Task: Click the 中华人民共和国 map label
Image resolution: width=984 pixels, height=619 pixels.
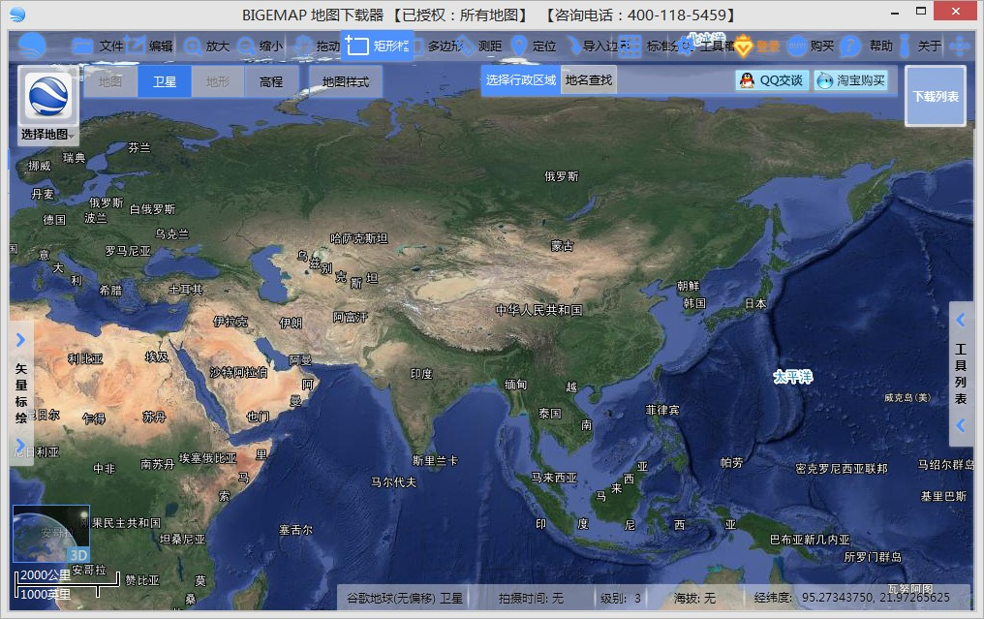Action: [x=538, y=310]
